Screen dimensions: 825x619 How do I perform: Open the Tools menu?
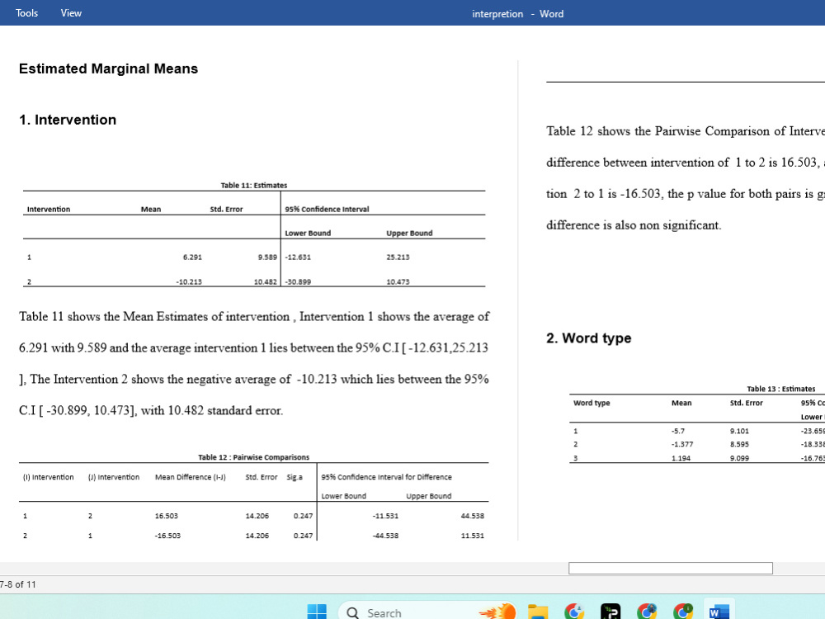pyautogui.click(x=26, y=12)
